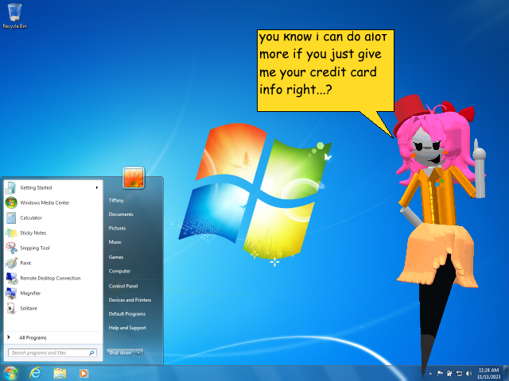Show hidden tray icons arrow
509x381 pixels.
[430, 374]
